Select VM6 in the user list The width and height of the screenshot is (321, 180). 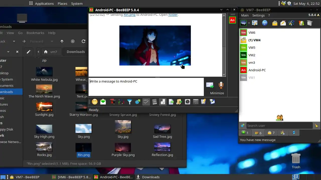tap(280, 32)
